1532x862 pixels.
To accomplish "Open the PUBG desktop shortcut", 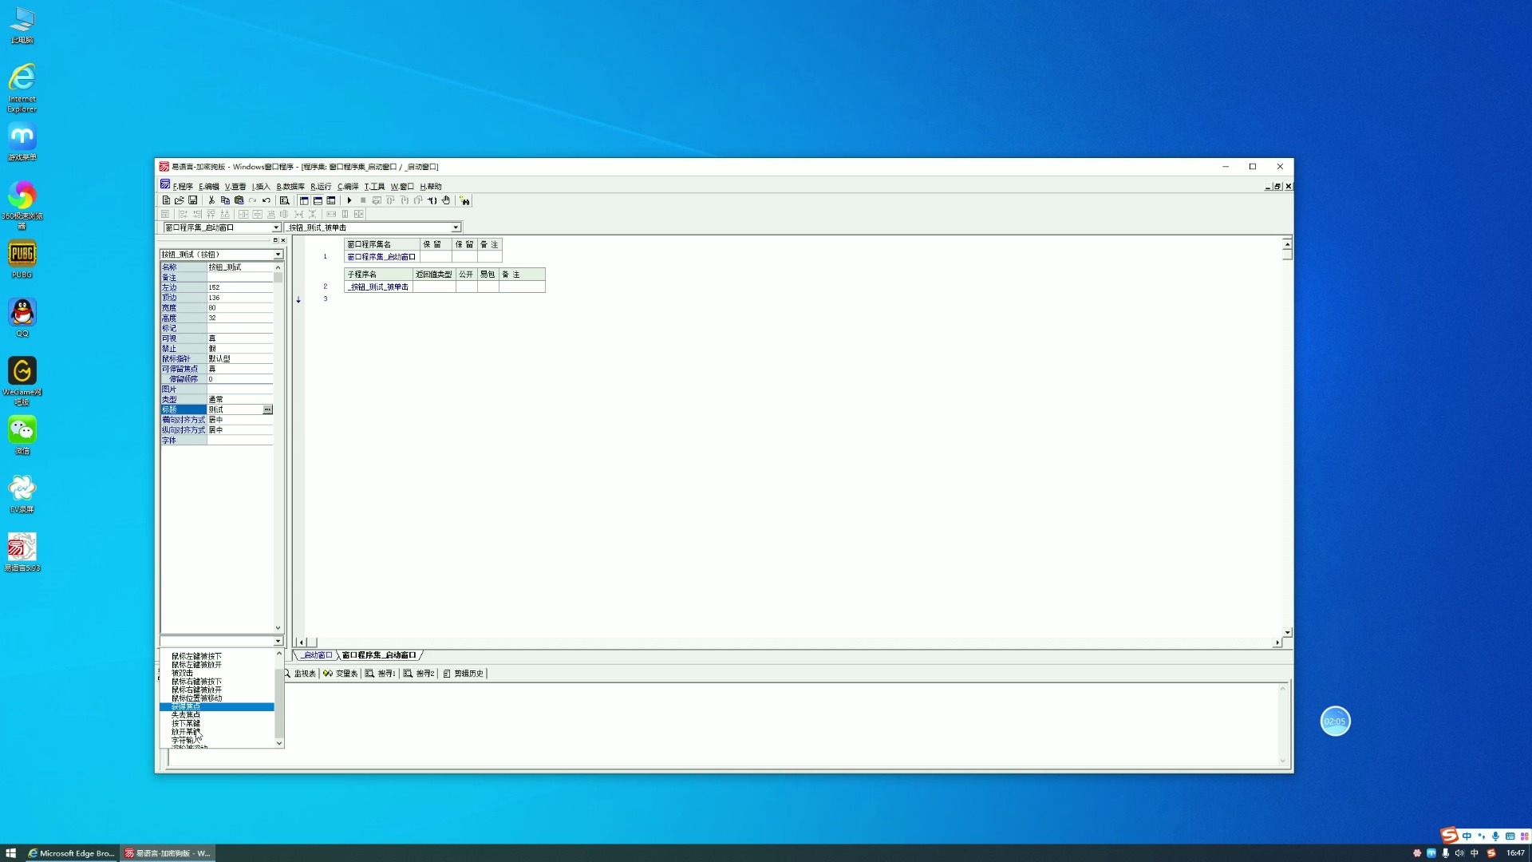I will pyautogui.click(x=22, y=259).
